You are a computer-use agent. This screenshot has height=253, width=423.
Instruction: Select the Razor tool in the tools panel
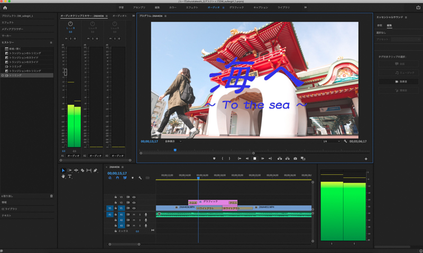click(x=82, y=171)
